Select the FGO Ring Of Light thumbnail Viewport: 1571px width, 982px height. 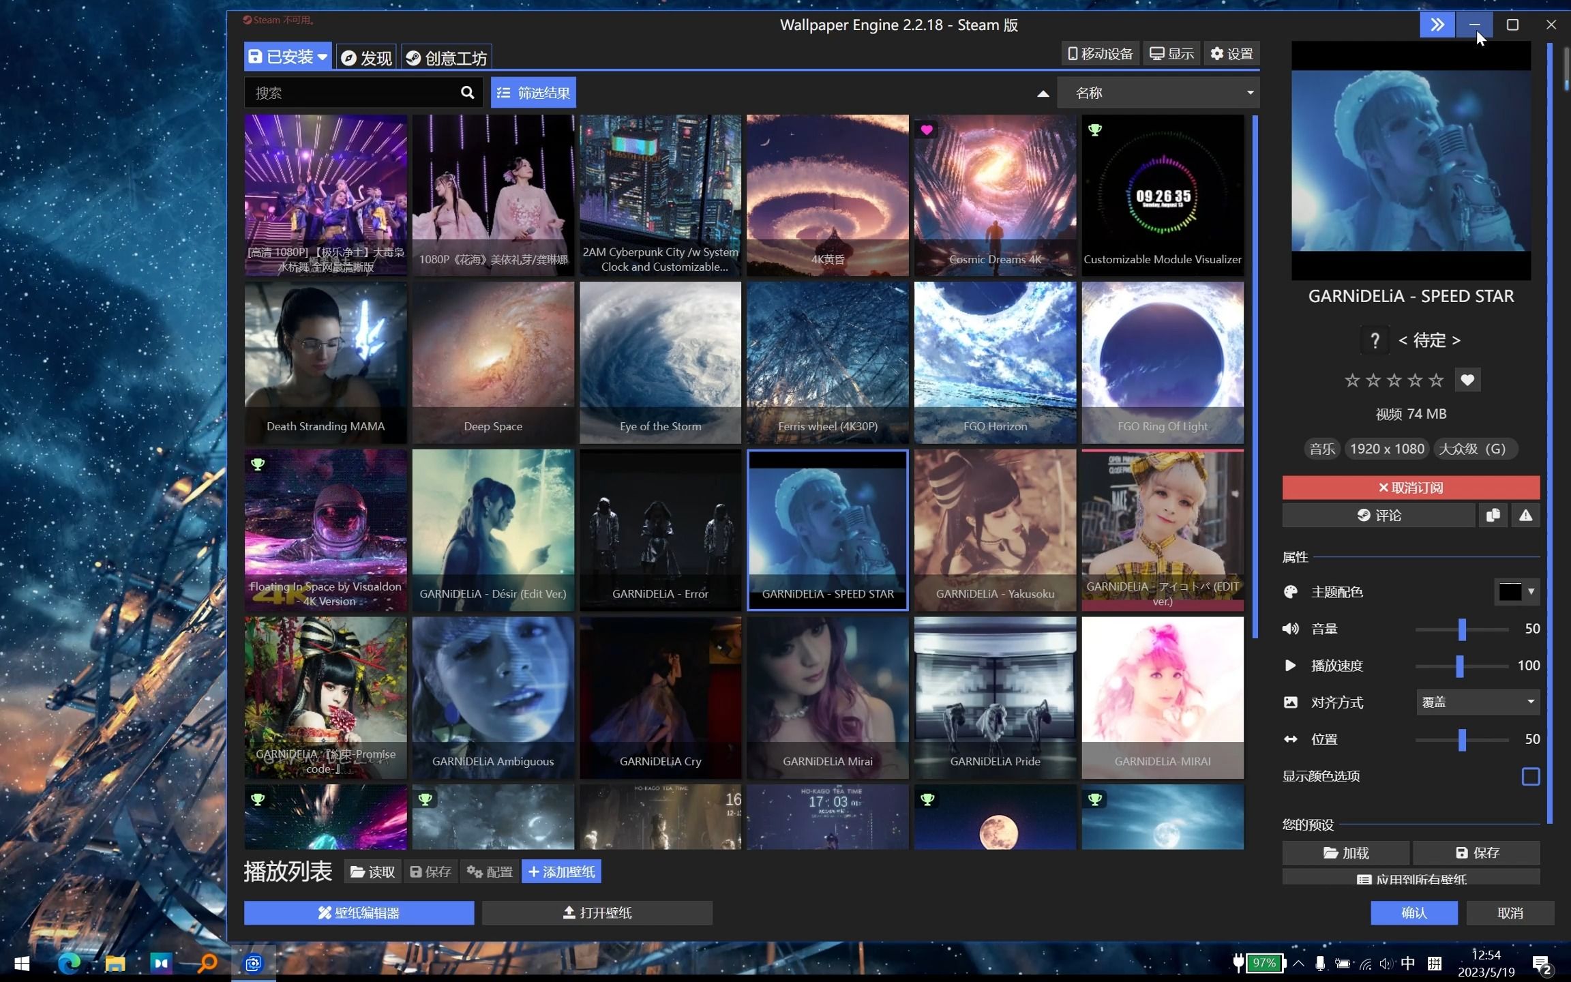1163,363
